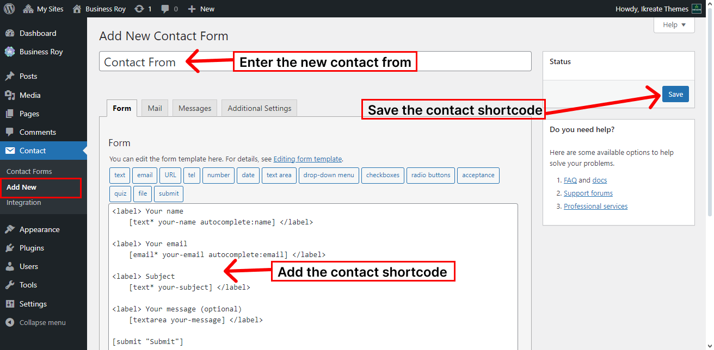Viewport: 714px width, 350px height.
Task: Save the contact form
Action: [675, 94]
